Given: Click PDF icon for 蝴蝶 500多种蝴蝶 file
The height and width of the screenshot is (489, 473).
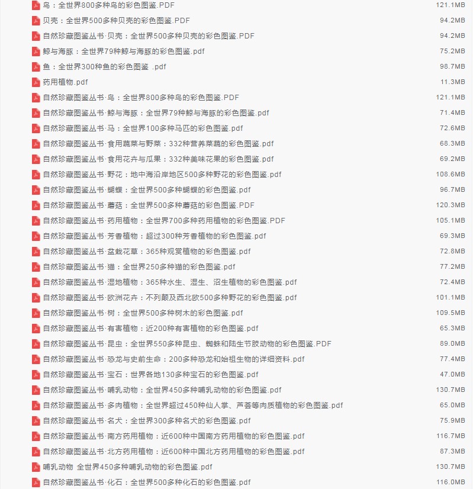Looking at the screenshot, I should point(36,190).
